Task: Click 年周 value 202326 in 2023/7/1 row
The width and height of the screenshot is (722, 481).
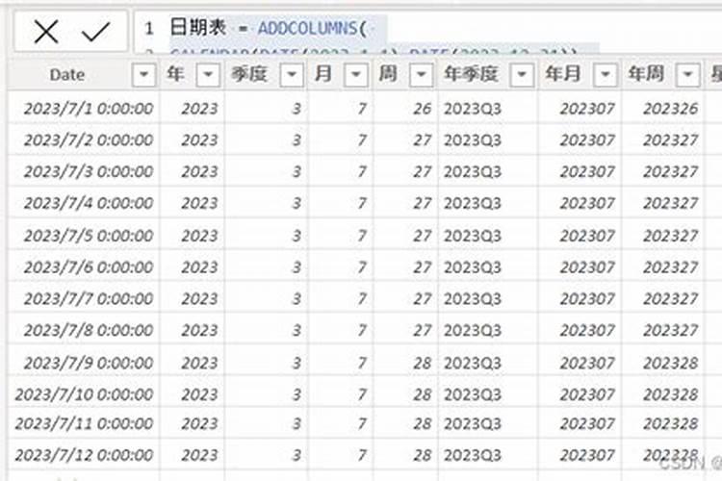Action: (x=671, y=109)
